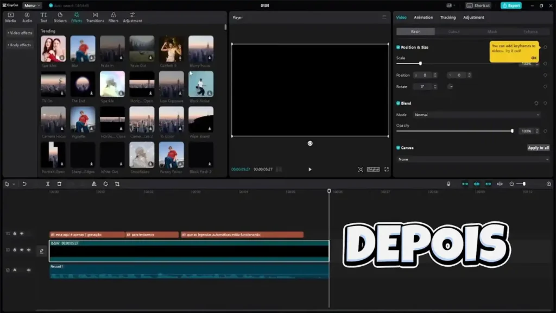Expand the Video effects category
The height and width of the screenshot is (313, 556).
pos(20,33)
